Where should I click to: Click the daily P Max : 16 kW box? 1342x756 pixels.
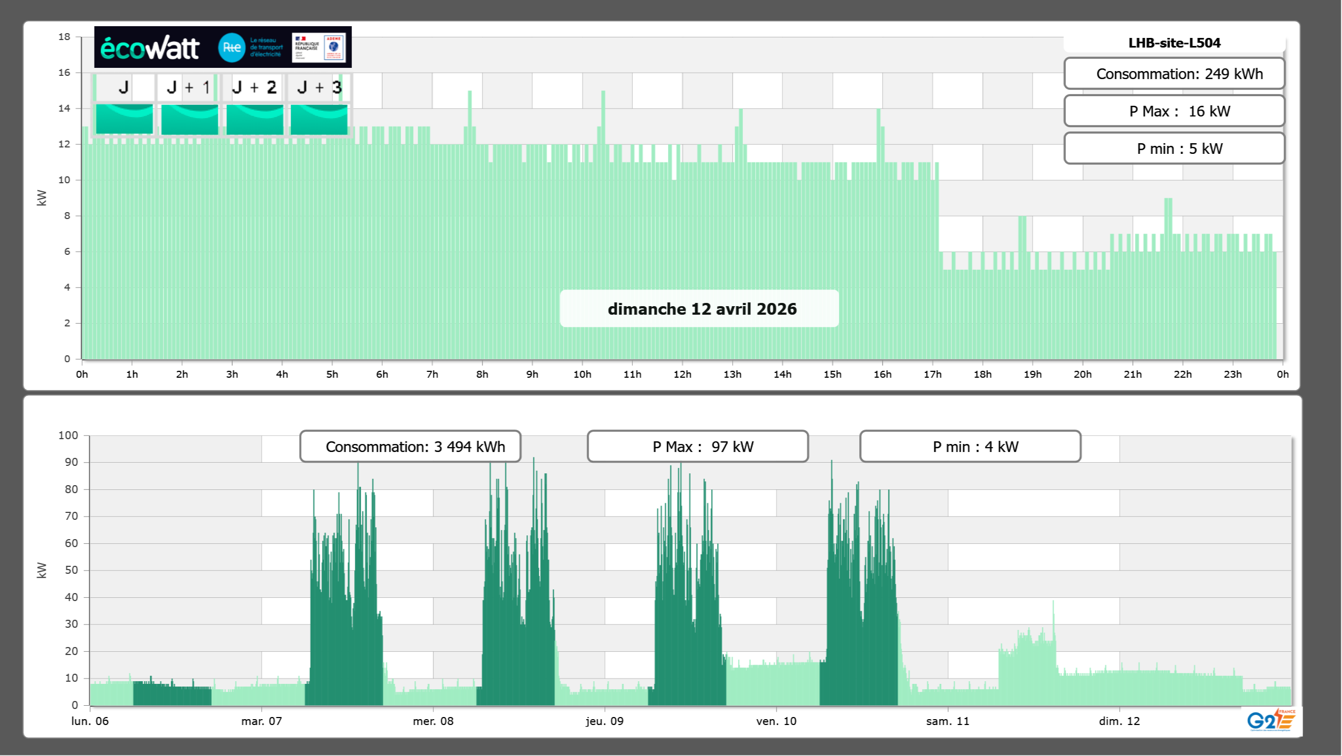click(1174, 111)
